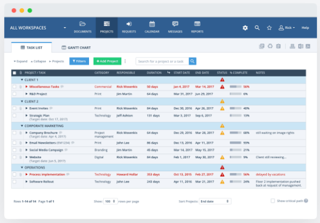Open more options (three dots) next to Add Project
Image resolution: width=320 pixels, height=223 pixels.
125,61
